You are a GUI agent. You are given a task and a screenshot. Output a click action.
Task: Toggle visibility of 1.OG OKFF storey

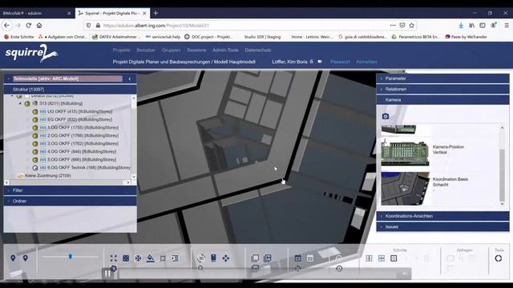coord(35,128)
